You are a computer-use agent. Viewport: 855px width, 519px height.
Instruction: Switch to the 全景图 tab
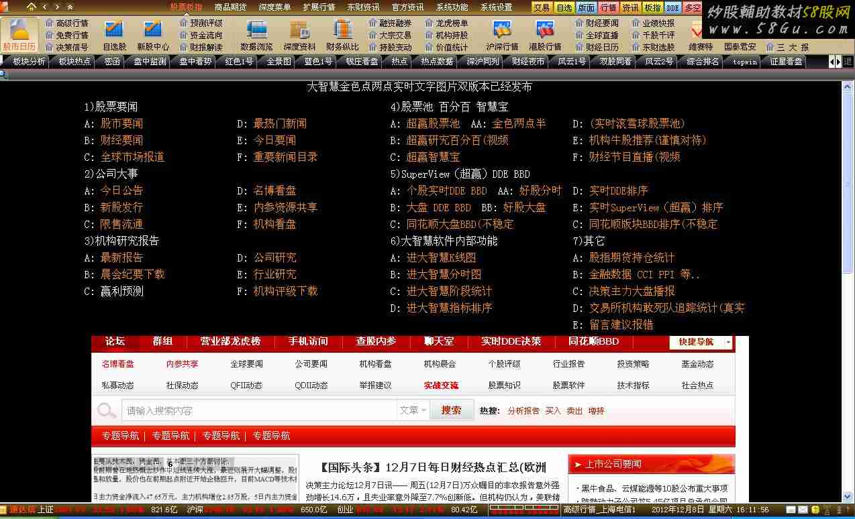[279, 61]
